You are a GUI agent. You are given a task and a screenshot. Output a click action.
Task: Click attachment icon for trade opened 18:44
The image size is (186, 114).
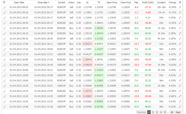pyautogui.click(x=4, y=28)
